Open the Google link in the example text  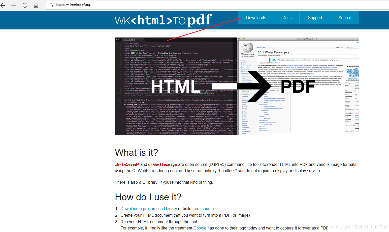coord(200,228)
